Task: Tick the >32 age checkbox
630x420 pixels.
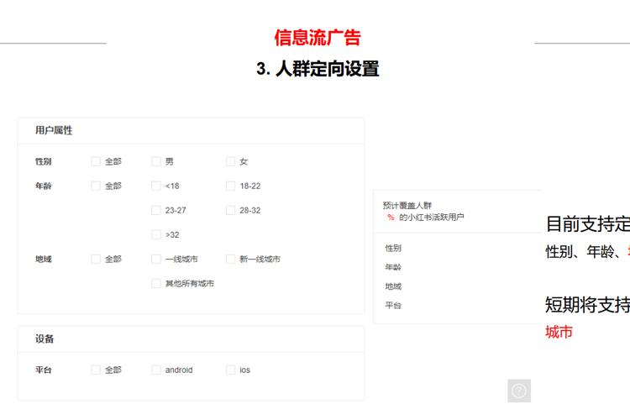Action: (x=156, y=234)
